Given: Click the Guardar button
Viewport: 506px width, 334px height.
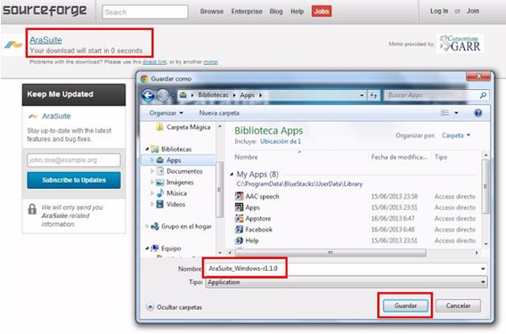Looking at the screenshot, I should pos(405,305).
